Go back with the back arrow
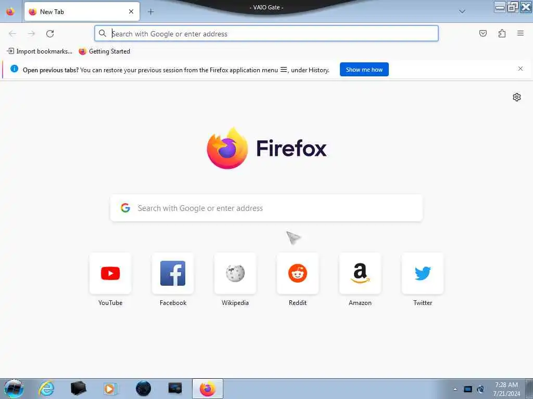Image resolution: width=533 pixels, height=399 pixels. 12,34
